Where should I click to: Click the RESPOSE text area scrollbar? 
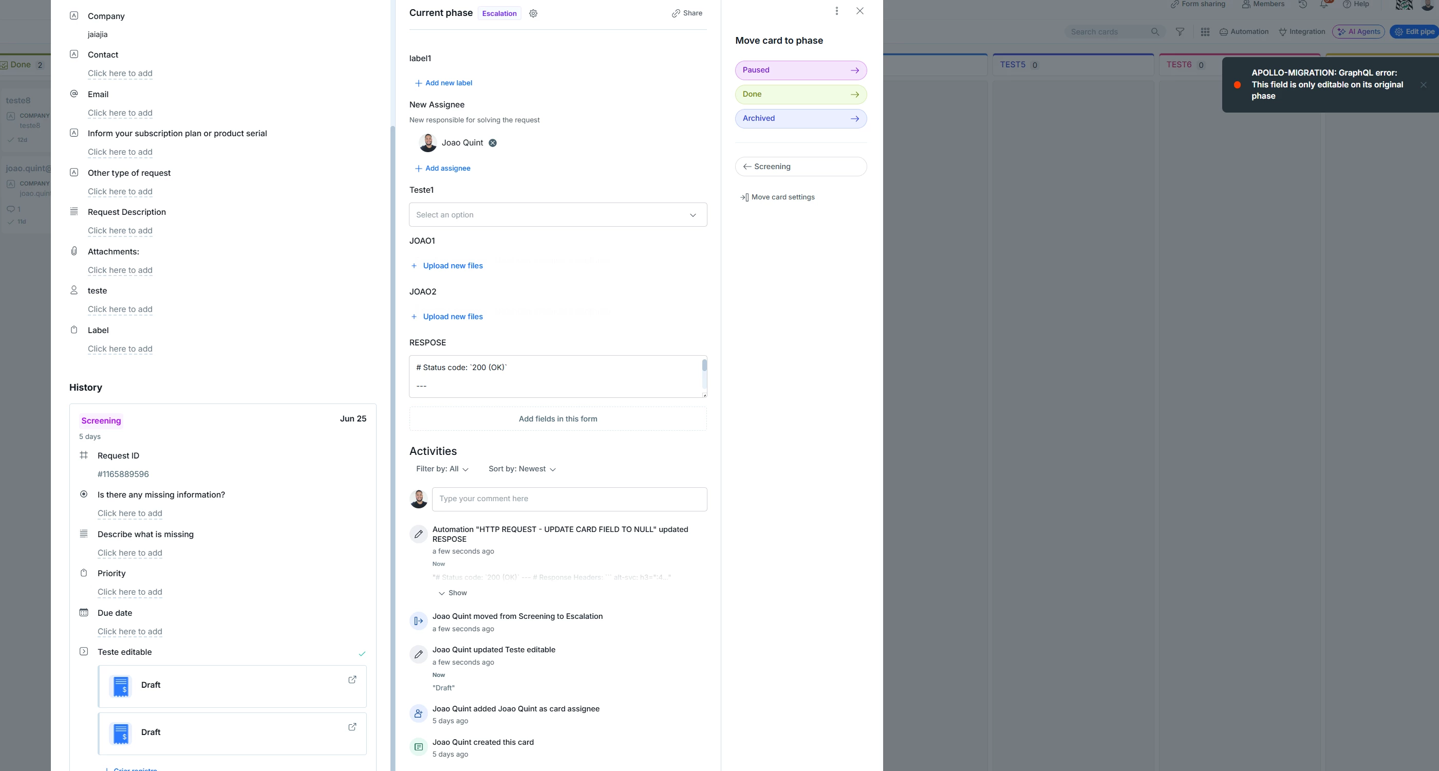(x=704, y=365)
